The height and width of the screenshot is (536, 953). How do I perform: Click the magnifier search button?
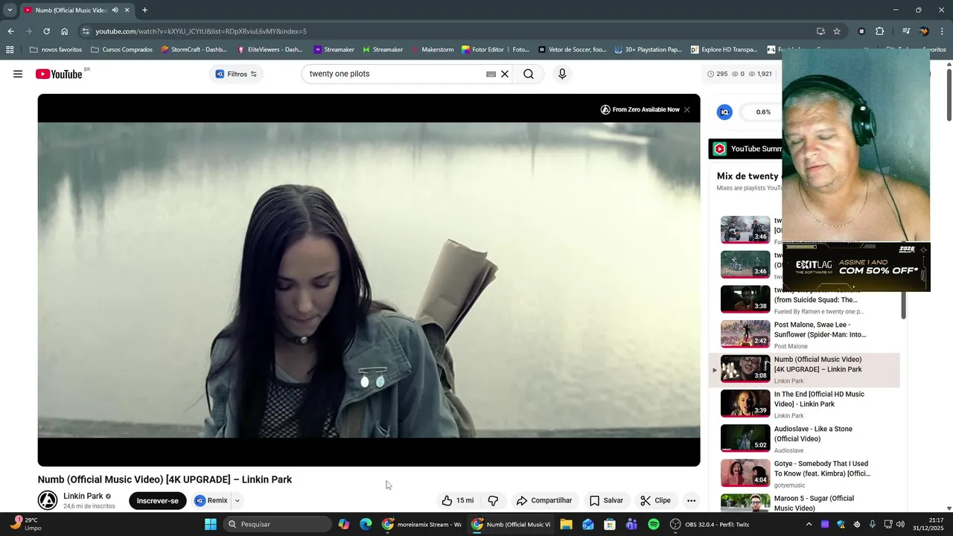[529, 74]
